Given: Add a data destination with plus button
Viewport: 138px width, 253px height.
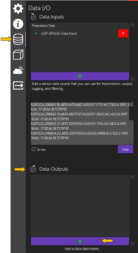Looking at the screenshot, I should [x=80, y=241].
